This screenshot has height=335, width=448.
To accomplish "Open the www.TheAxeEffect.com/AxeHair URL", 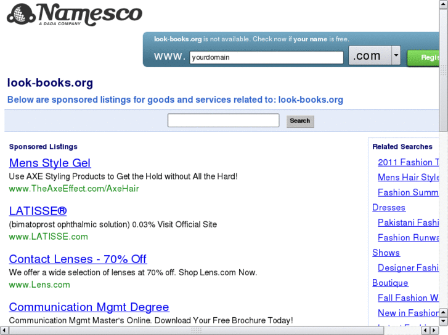I will click(x=74, y=189).
